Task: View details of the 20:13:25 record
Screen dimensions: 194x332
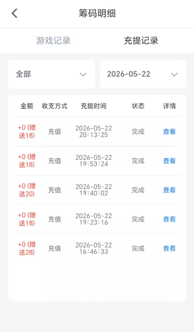Action: pos(169,131)
